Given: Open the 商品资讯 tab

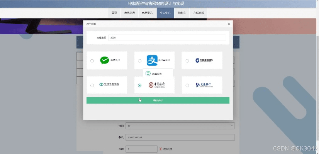Looking at the screenshot, I should (147, 13).
